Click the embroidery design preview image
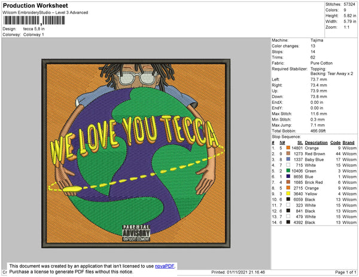Screen dimensions: 359x277 (136, 153)
